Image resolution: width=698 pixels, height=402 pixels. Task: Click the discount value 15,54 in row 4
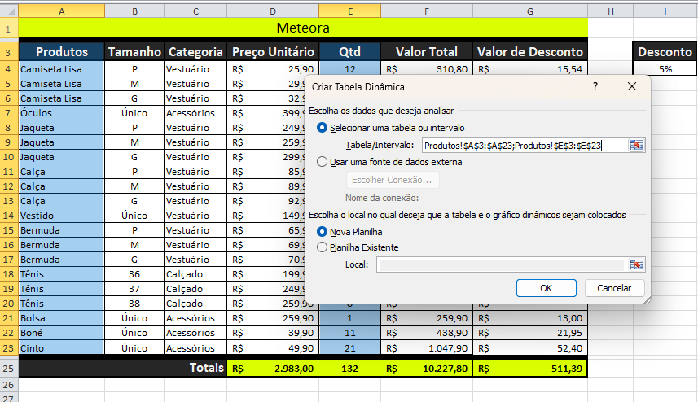coord(529,69)
